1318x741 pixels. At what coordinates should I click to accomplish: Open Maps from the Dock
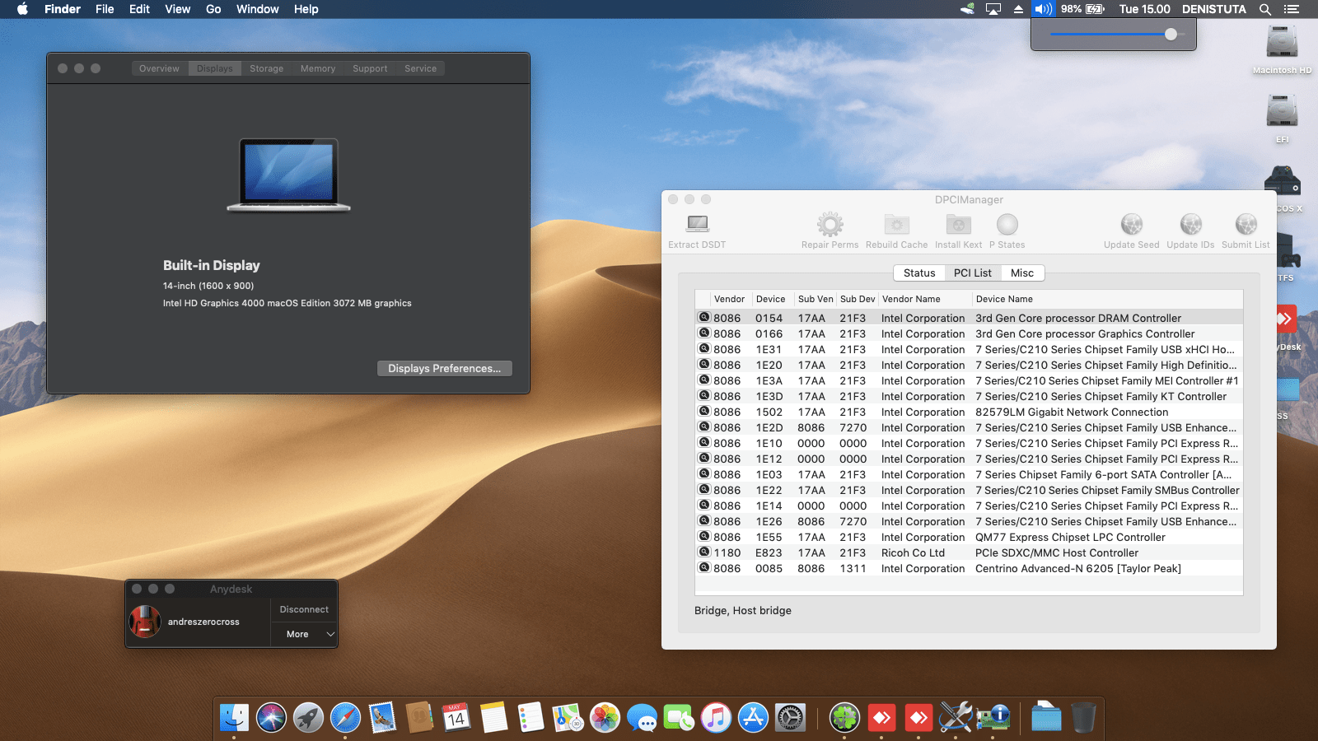click(568, 718)
